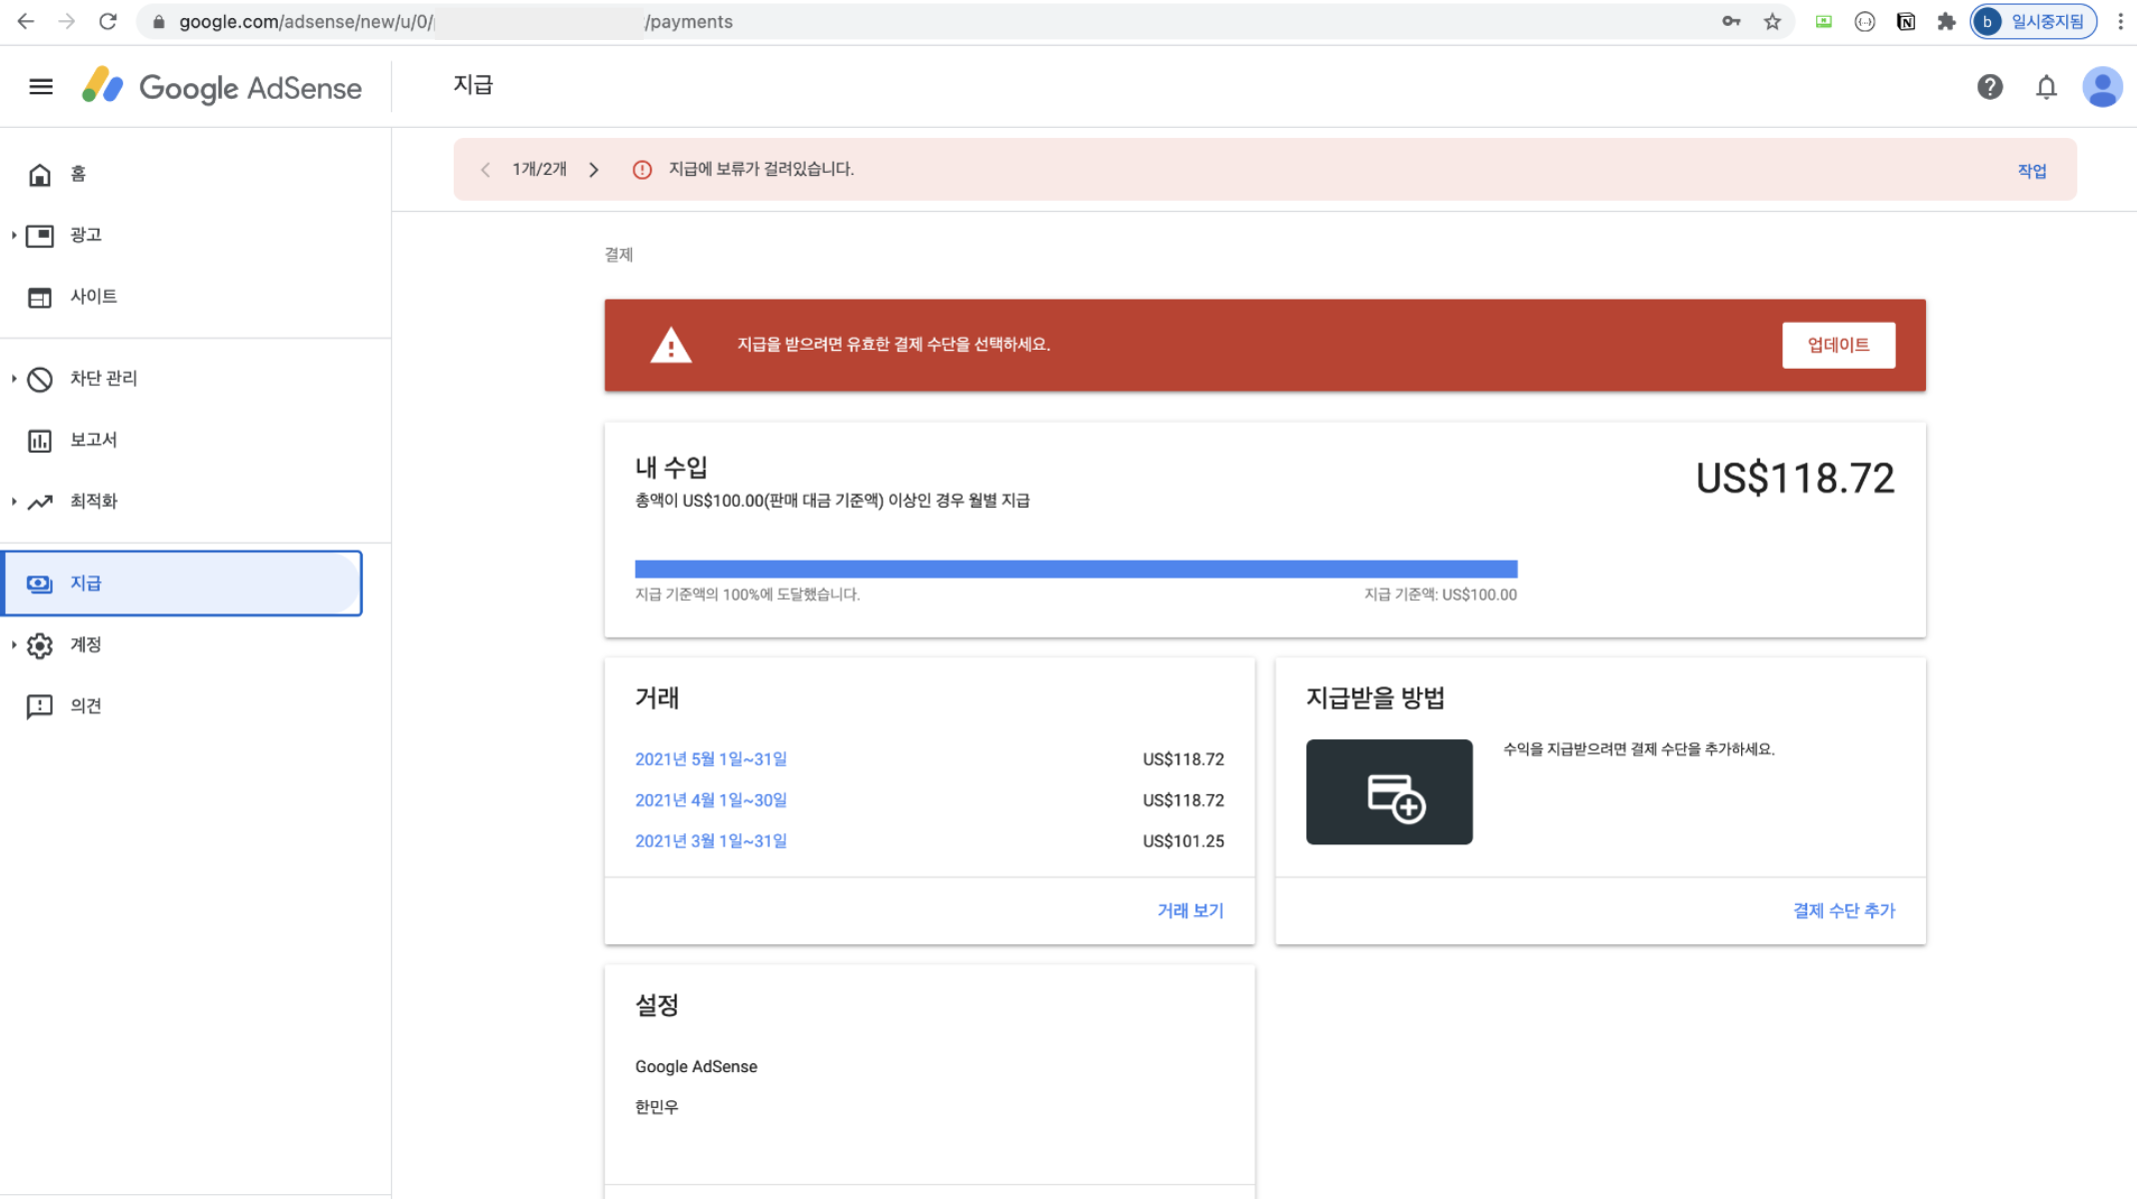Open the notifications bell icon
The width and height of the screenshot is (2137, 1199).
[x=2046, y=88]
